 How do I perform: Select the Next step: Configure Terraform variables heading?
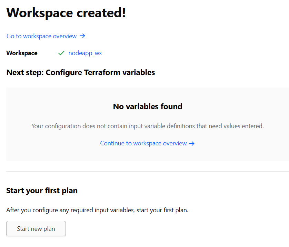(81, 72)
